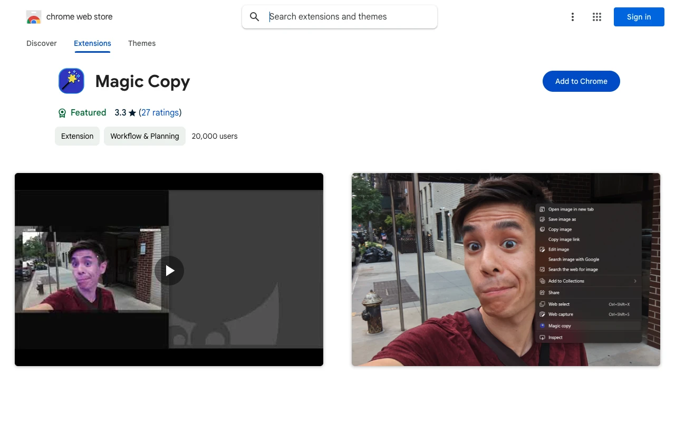Click the Add to Chrome button
This screenshot has height=422, width=675.
(x=581, y=81)
